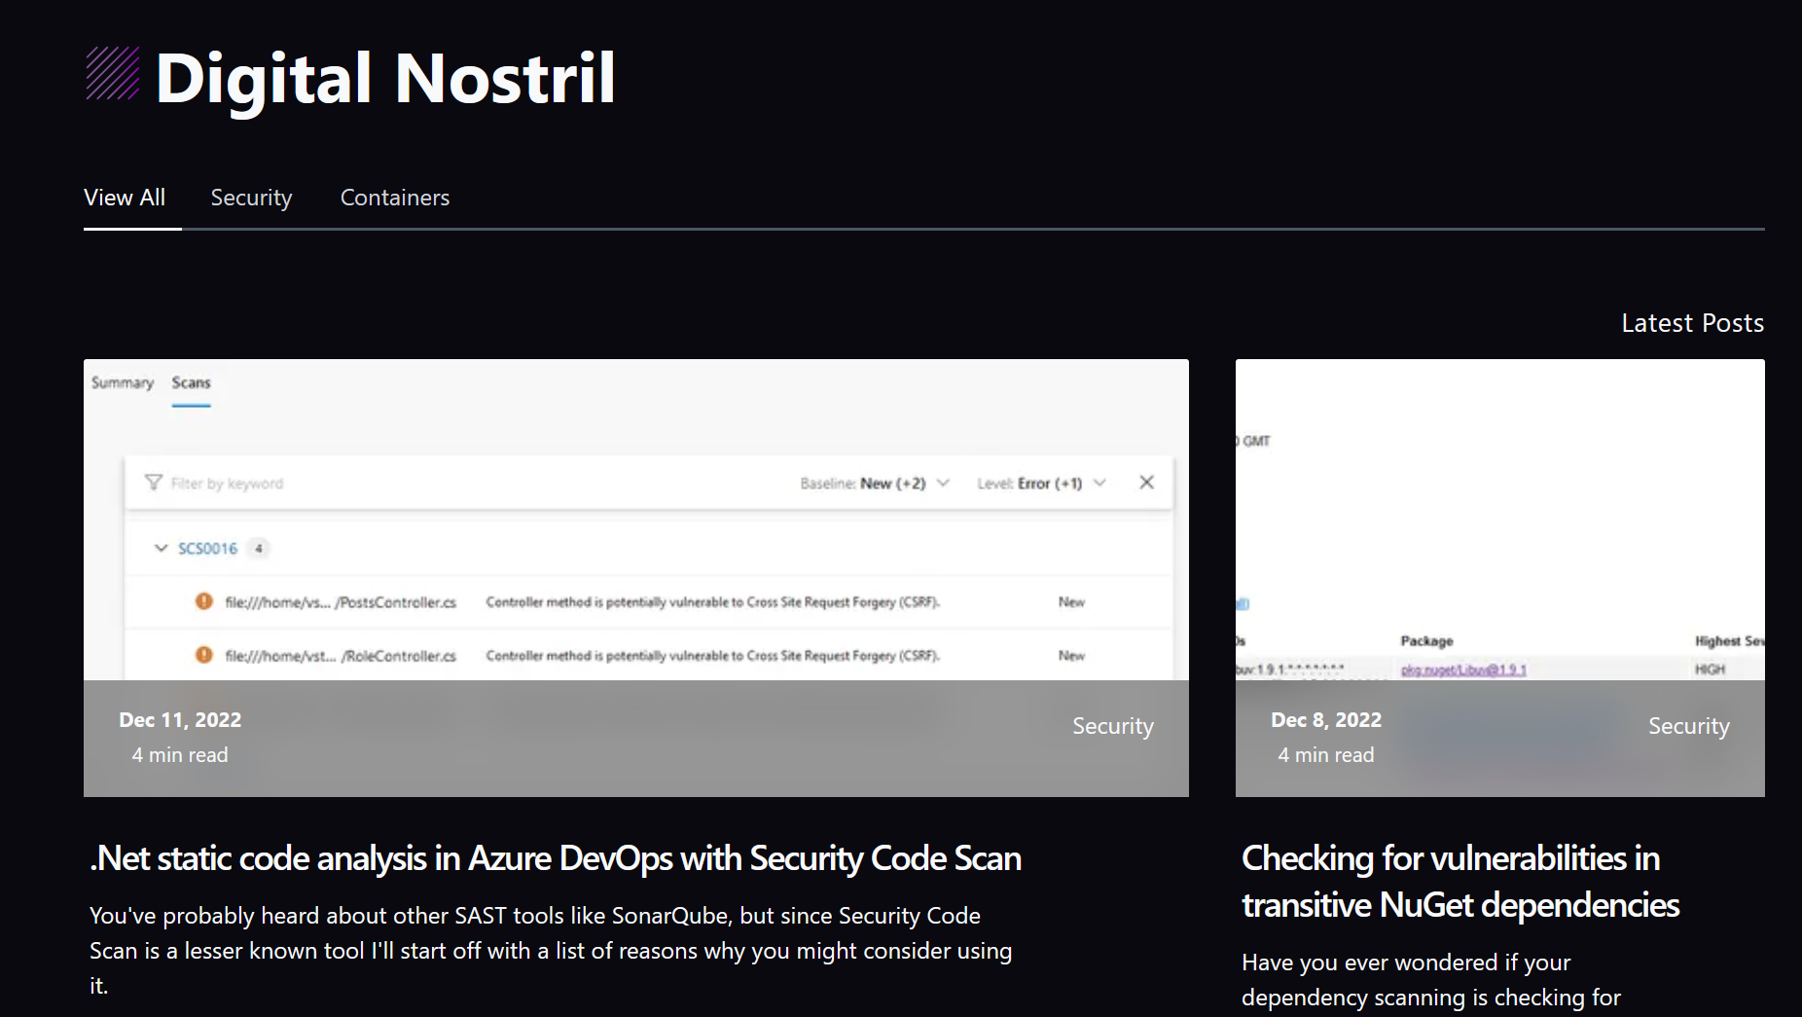Open the .Net static code analysis post title
The image size is (1802, 1017).
click(x=555, y=858)
